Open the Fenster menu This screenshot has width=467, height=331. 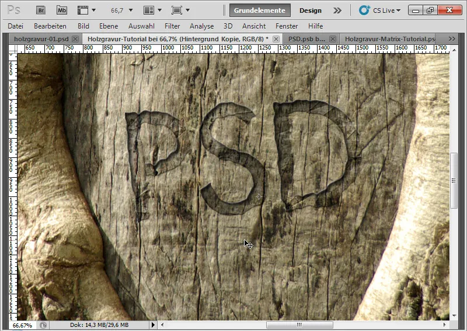coord(287,26)
